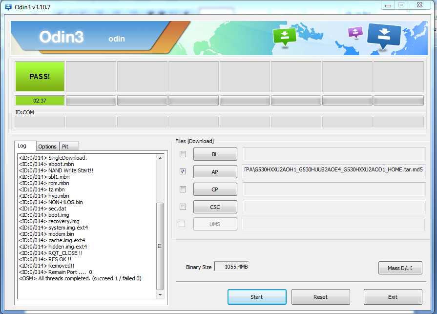Click the empty CSC file path field

point(334,207)
